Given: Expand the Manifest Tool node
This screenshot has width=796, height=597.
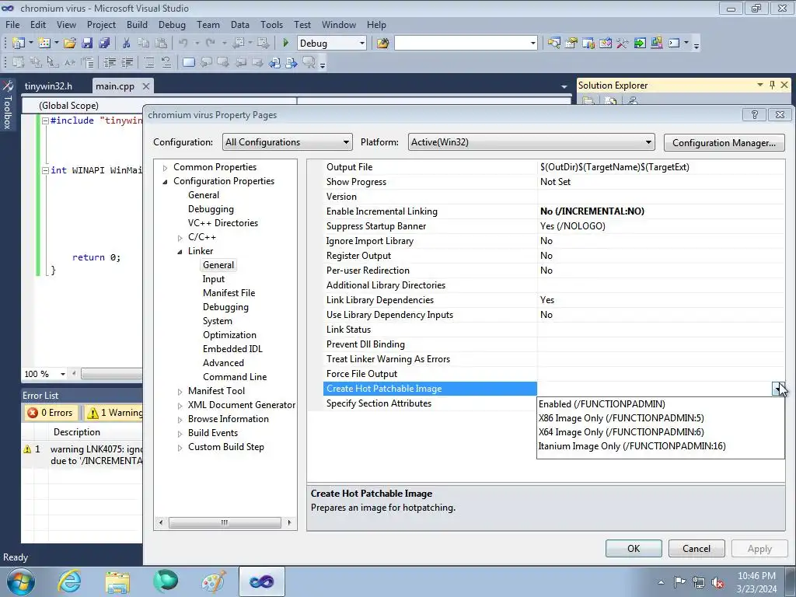Looking at the screenshot, I should [180, 392].
